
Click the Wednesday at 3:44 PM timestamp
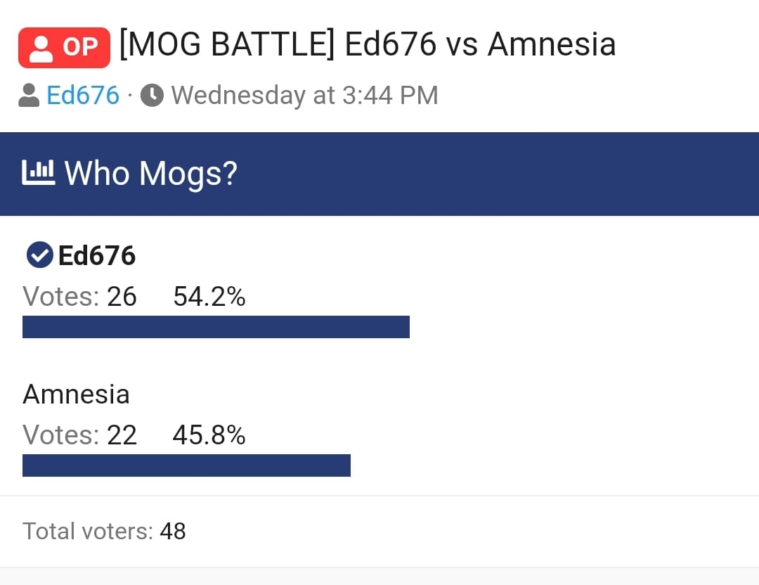[x=304, y=95]
